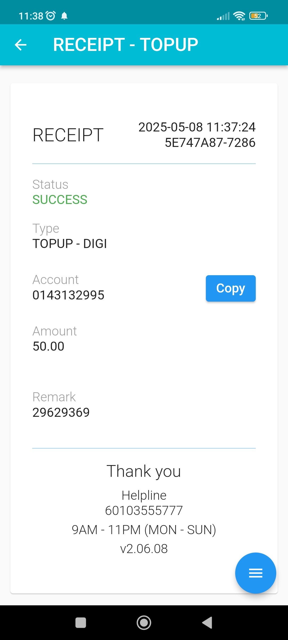The image size is (288, 640).
Task: Tap the notification bell status icon
Action: tap(64, 16)
